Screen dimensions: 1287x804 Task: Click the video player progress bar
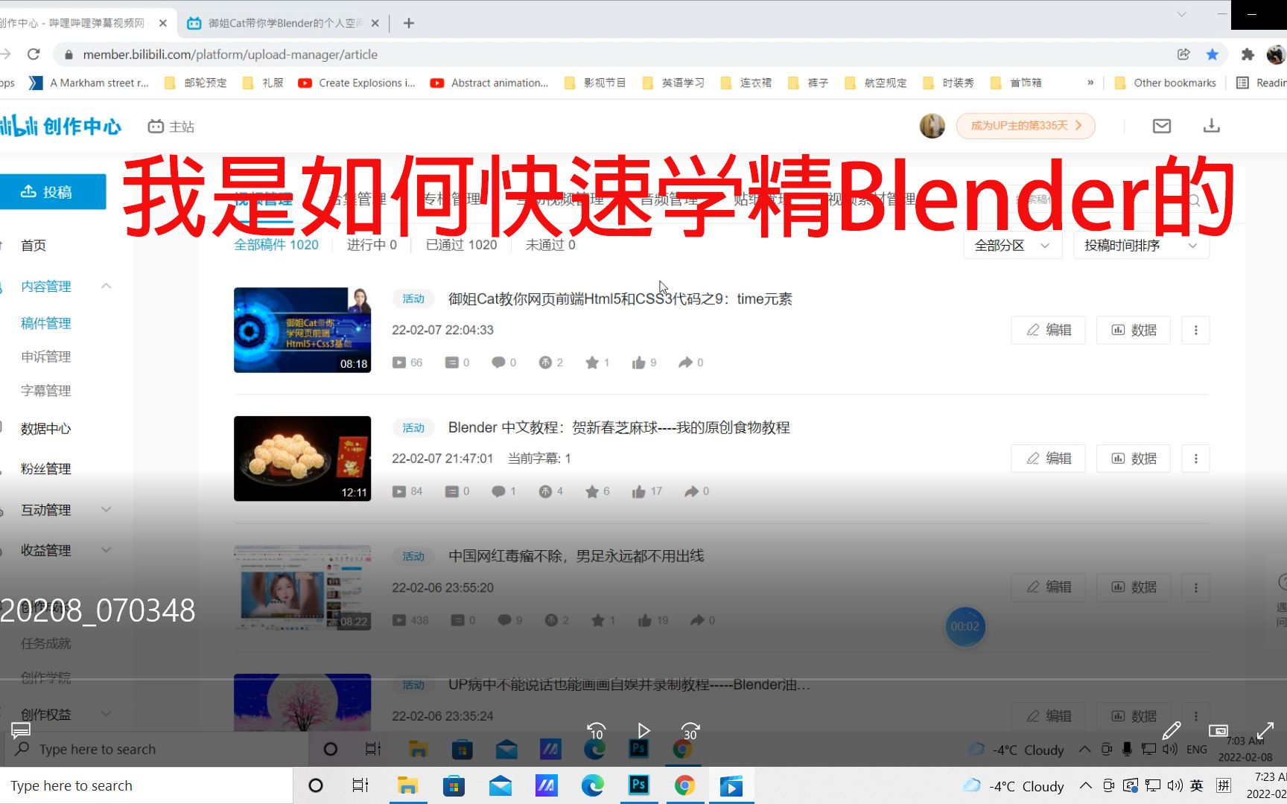tap(643, 679)
